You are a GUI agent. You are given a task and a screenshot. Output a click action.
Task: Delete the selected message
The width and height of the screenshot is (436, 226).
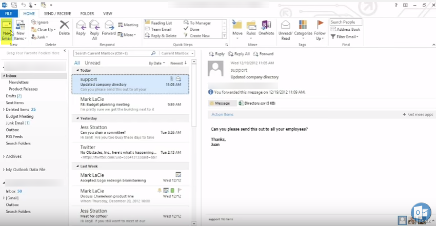64,28
